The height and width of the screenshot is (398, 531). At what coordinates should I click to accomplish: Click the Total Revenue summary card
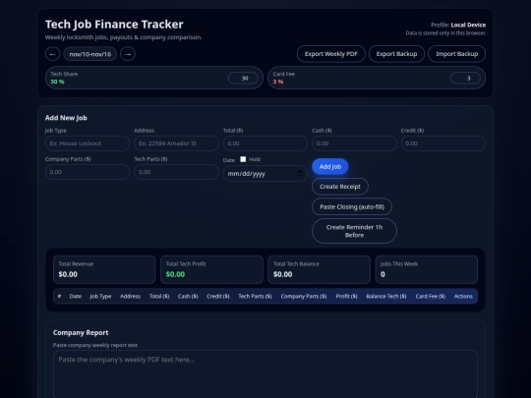pyautogui.click(x=104, y=269)
